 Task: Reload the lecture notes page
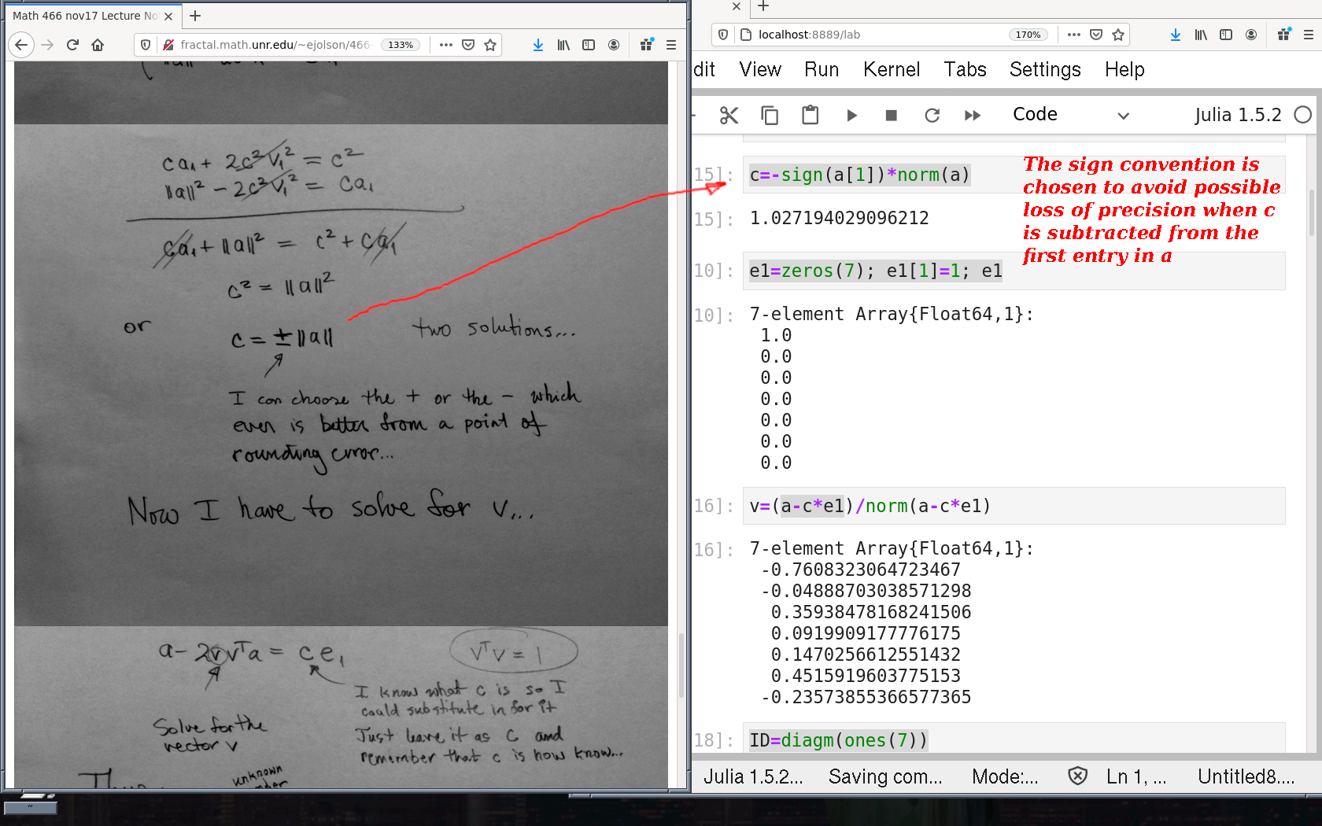pyautogui.click(x=72, y=45)
